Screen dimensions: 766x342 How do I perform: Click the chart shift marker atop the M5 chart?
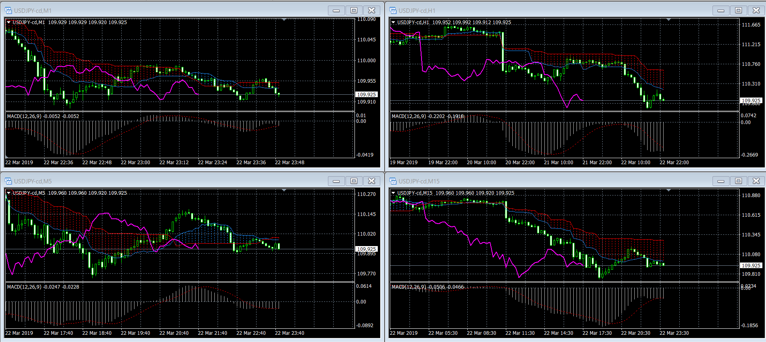pyautogui.click(x=284, y=190)
